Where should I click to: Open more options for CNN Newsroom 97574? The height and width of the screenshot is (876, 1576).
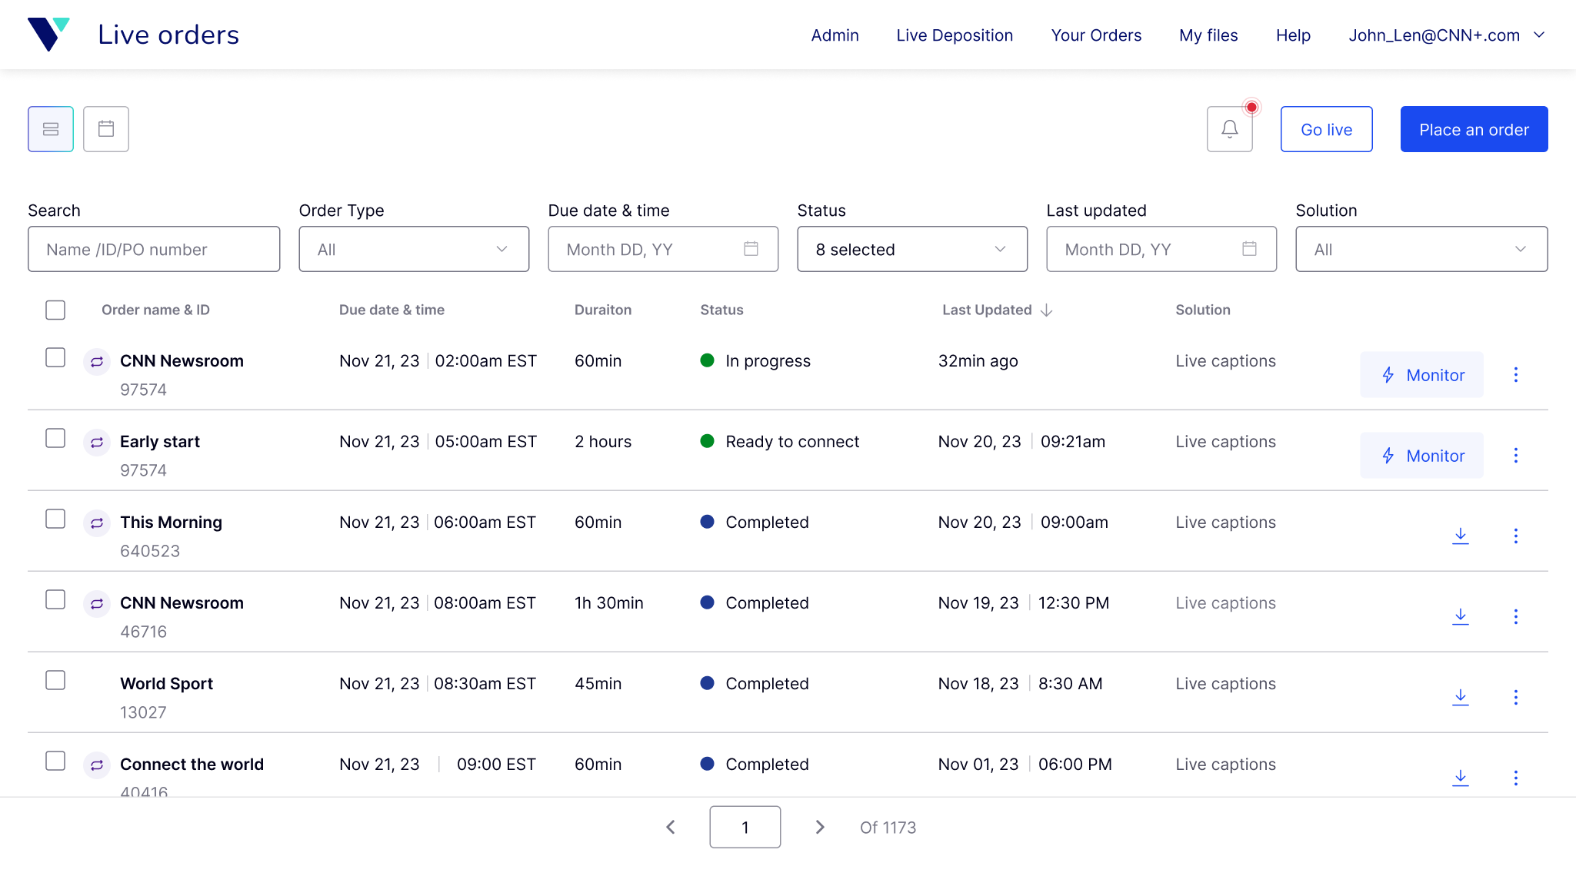coord(1516,375)
